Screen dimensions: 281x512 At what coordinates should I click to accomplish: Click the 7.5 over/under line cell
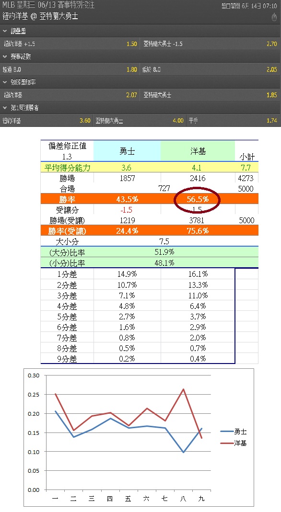(164, 241)
